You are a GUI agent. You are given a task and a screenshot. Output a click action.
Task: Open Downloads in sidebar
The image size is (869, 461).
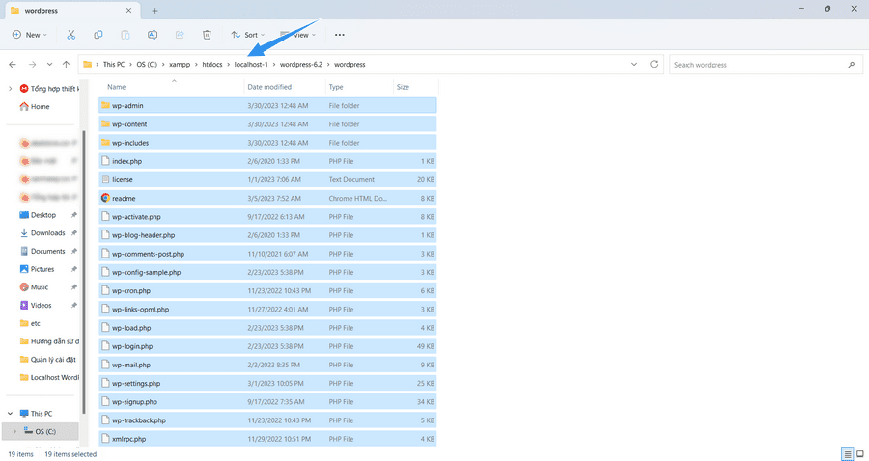[x=47, y=233]
